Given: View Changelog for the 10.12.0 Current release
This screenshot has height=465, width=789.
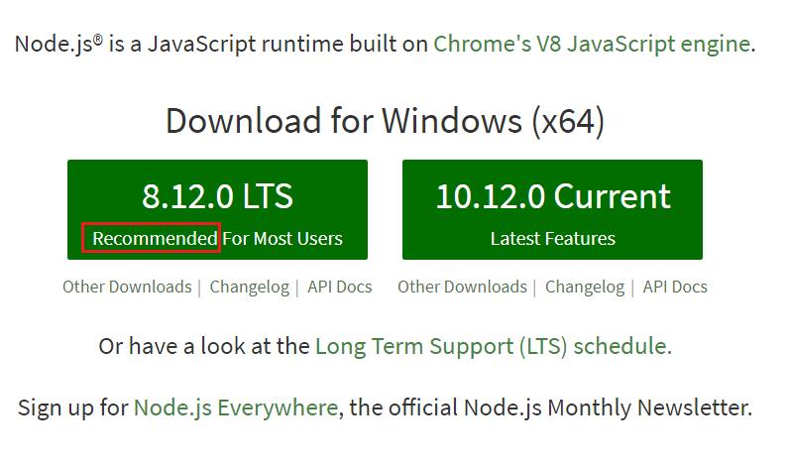Looking at the screenshot, I should coord(585,287).
